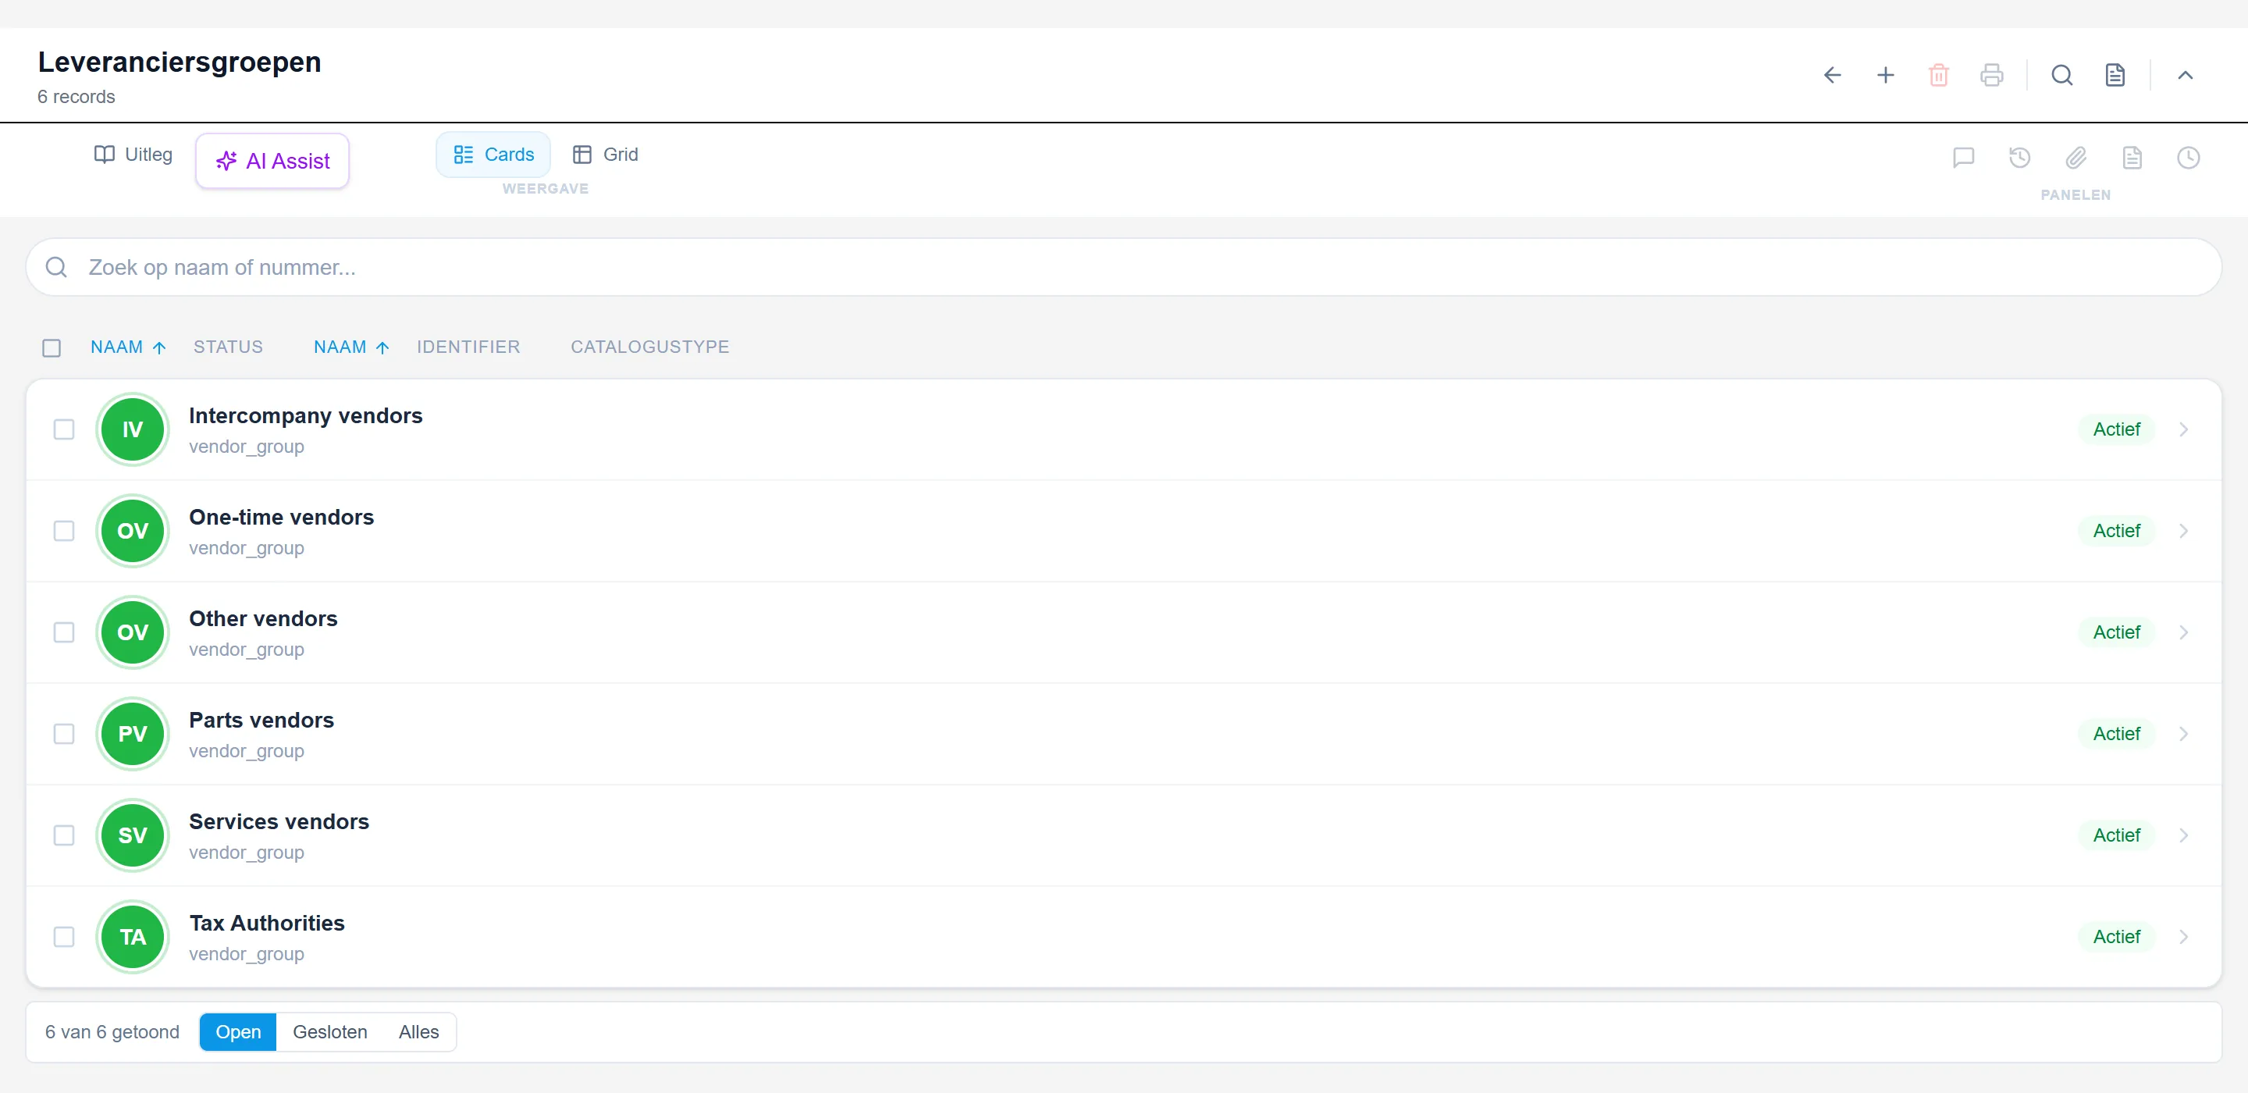Open search with header magnifier icon
2248x1093 pixels.
[2061, 75]
